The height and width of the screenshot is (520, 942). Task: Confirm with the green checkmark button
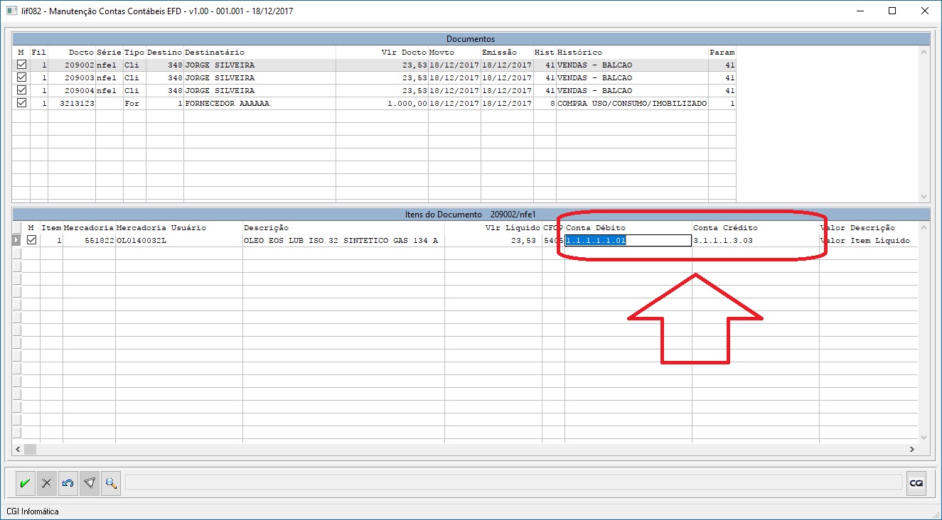click(25, 483)
